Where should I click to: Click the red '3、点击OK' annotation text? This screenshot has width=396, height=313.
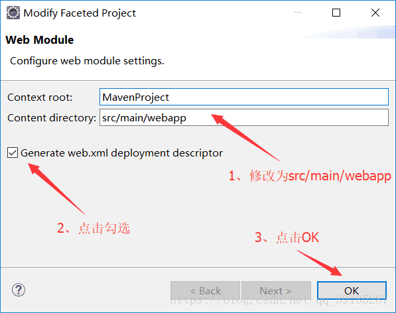287,237
